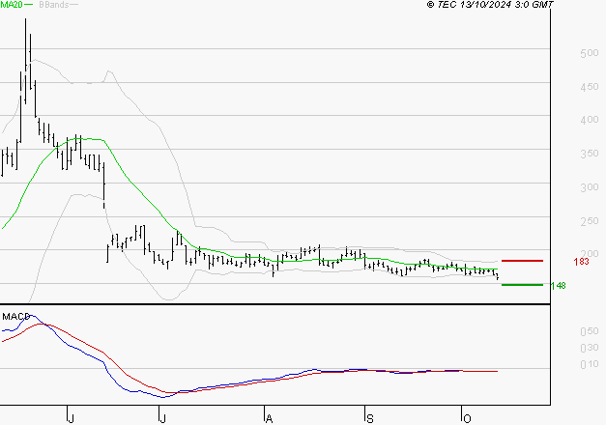Screen dimensions: 606x425
Task: Click the 450 price axis label
Action: pyautogui.click(x=590, y=87)
